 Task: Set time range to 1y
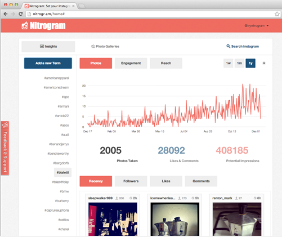click(x=250, y=63)
